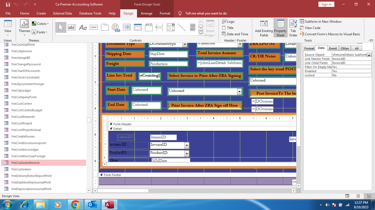Pick the Hyperlink control tool

116,27
